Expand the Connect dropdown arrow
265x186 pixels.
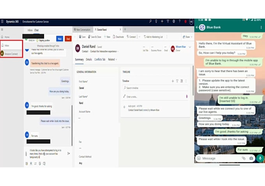[140, 37]
